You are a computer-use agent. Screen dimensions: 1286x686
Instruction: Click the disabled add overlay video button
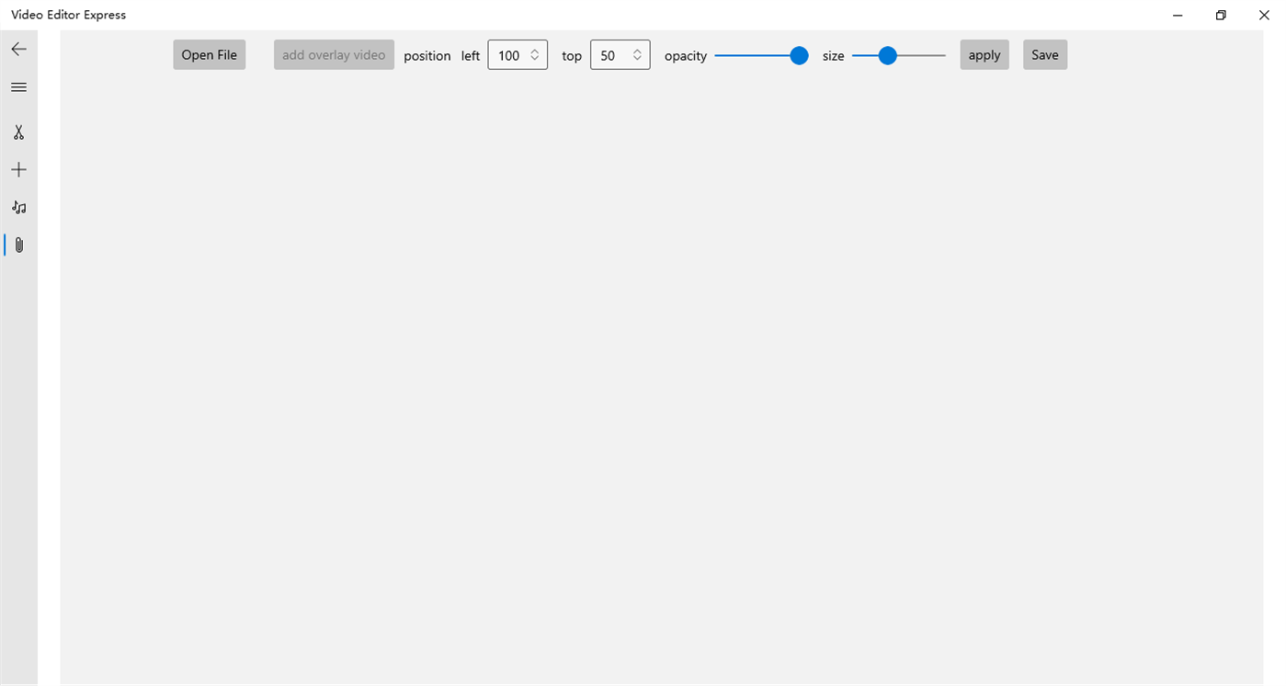pyautogui.click(x=333, y=54)
